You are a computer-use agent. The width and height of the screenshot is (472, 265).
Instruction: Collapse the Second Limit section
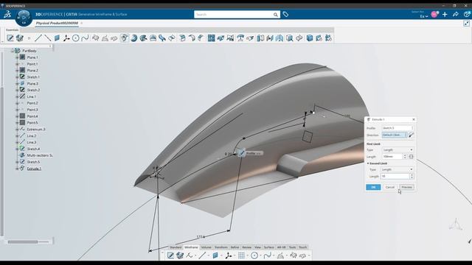tap(368, 163)
